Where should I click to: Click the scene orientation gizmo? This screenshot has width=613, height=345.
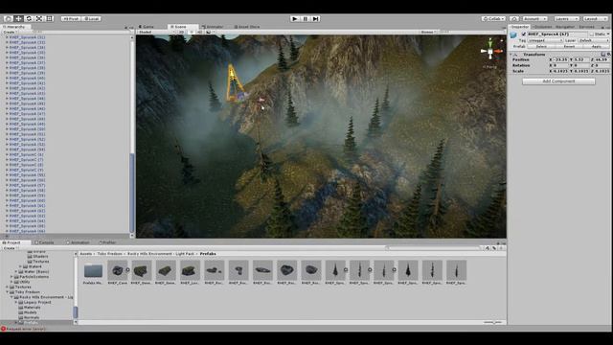point(490,51)
